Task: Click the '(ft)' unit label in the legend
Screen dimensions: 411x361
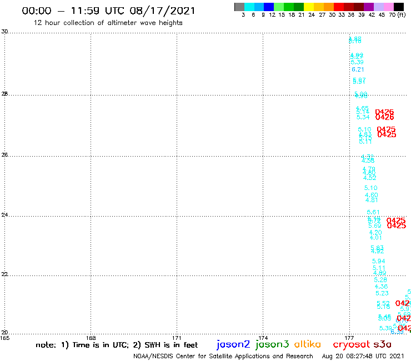Action: 402,14
